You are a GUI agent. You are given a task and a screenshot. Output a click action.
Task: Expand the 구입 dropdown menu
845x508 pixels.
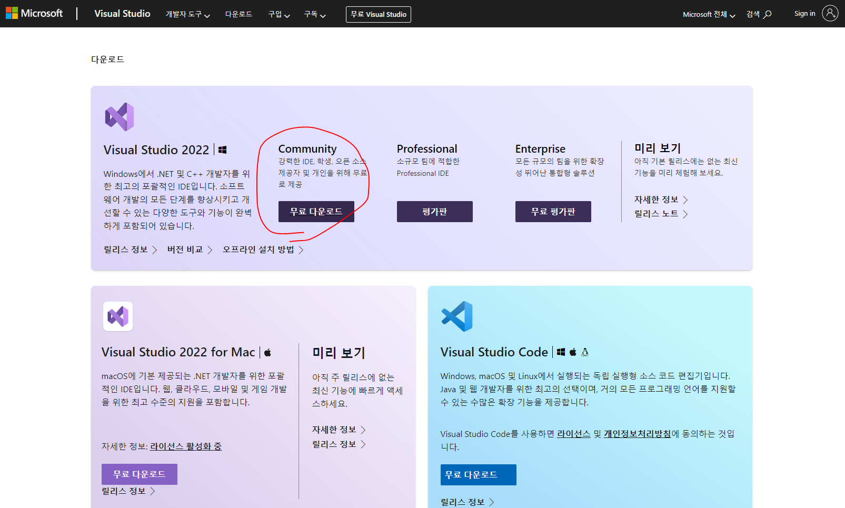click(279, 14)
